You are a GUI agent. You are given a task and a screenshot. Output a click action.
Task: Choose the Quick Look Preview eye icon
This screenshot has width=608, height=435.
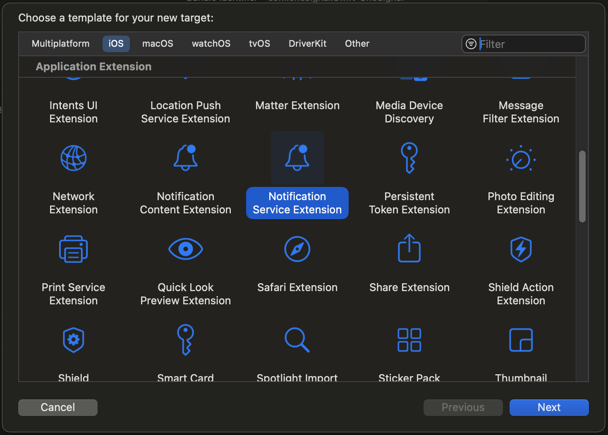coord(185,249)
